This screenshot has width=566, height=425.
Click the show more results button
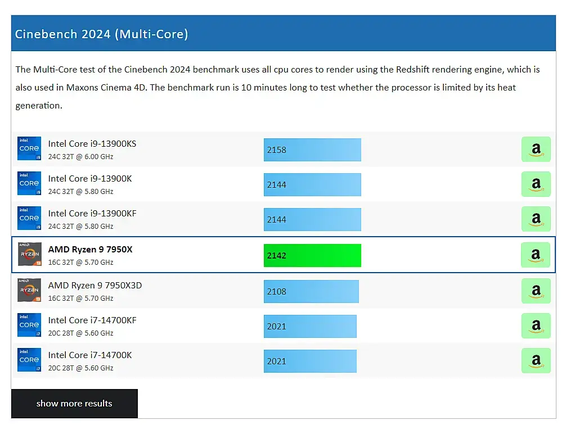click(74, 403)
